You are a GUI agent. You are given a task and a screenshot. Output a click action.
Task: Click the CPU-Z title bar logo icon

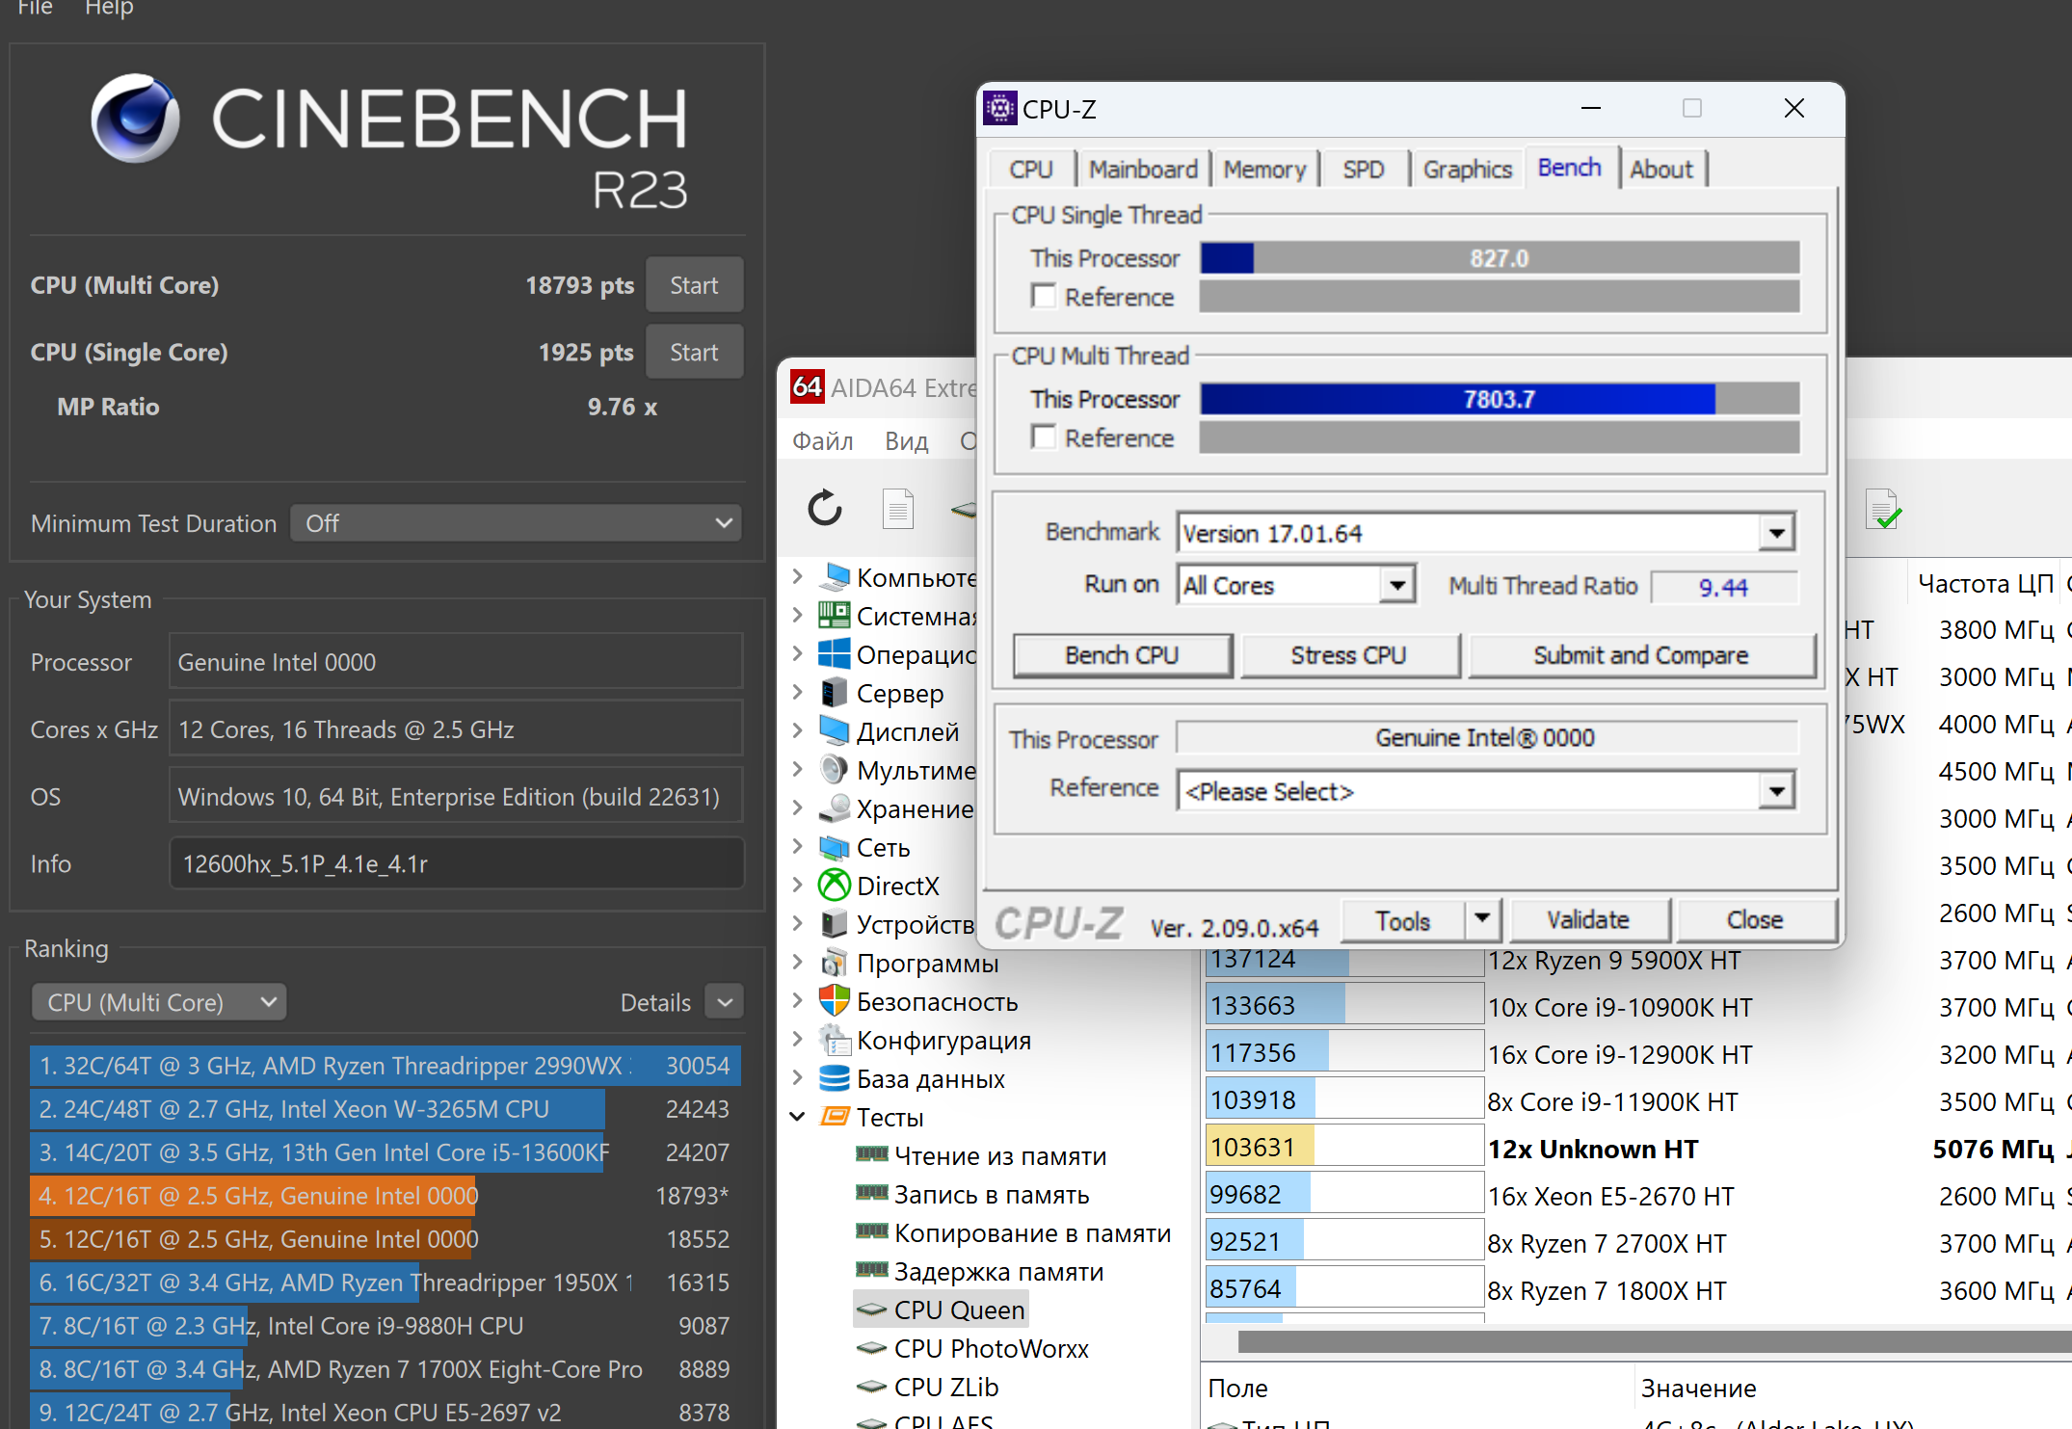point(1000,108)
